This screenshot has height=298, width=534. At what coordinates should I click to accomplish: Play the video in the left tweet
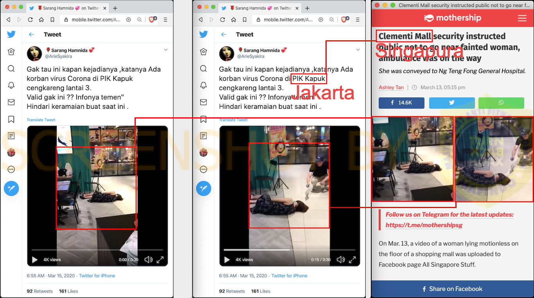pyautogui.click(x=35, y=260)
